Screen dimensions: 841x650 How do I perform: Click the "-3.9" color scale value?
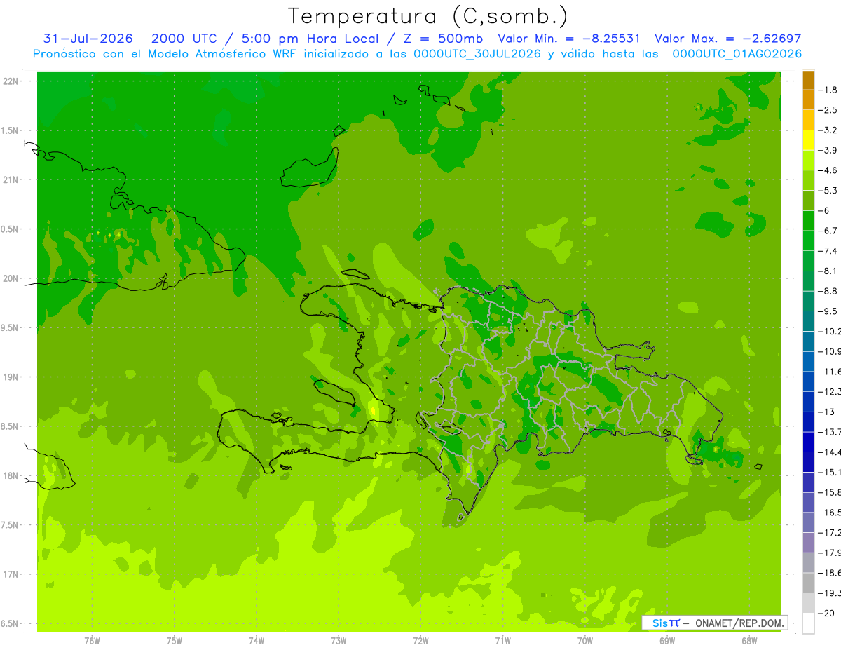pyautogui.click(x=828, y=150)
